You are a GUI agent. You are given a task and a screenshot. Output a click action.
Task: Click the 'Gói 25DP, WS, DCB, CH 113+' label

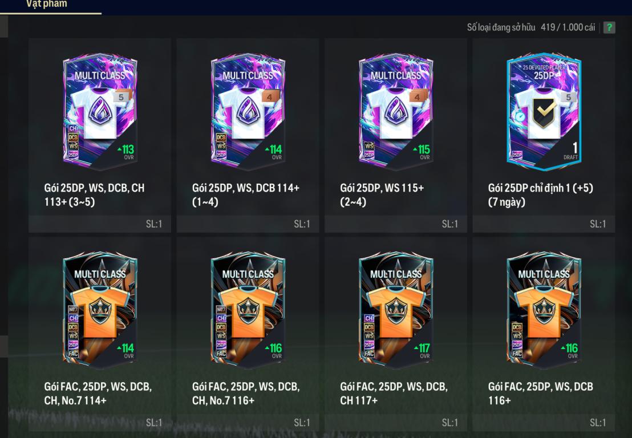pyautogui.click(x=94, y=194)
